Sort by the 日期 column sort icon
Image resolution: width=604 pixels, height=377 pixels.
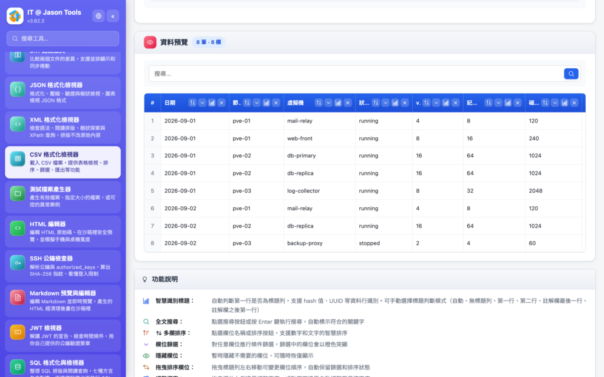(192, 102)
